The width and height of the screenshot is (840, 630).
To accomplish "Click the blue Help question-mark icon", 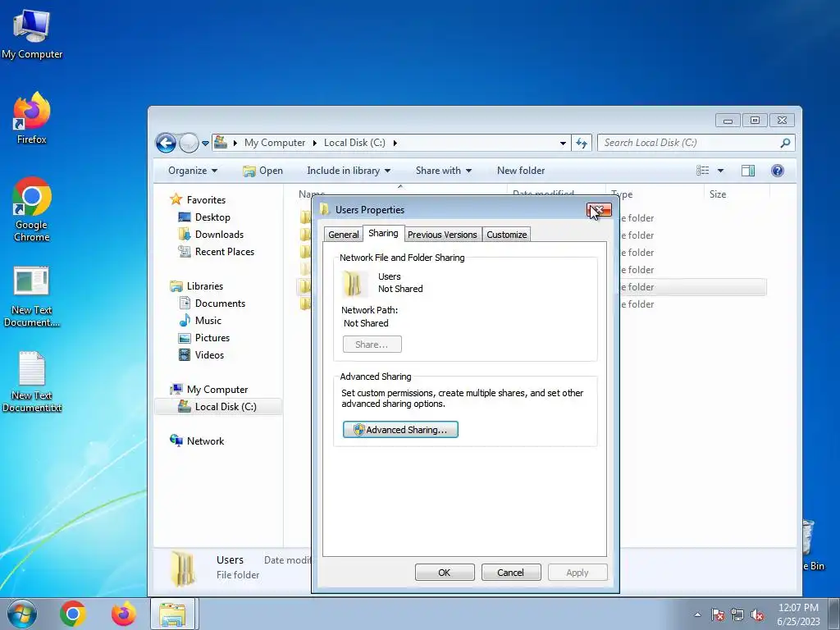I will click(x=778, y=171).
